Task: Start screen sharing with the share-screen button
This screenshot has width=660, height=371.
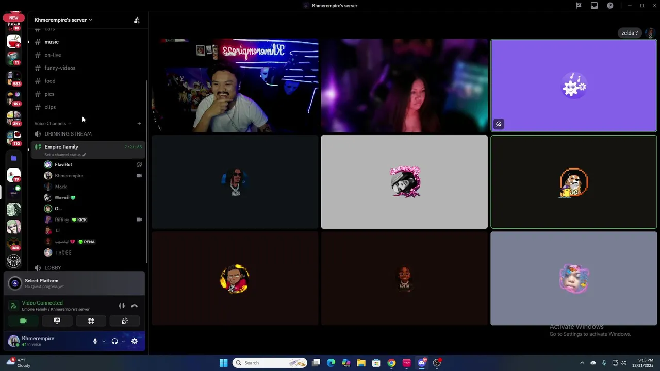Action: (57, 321)
